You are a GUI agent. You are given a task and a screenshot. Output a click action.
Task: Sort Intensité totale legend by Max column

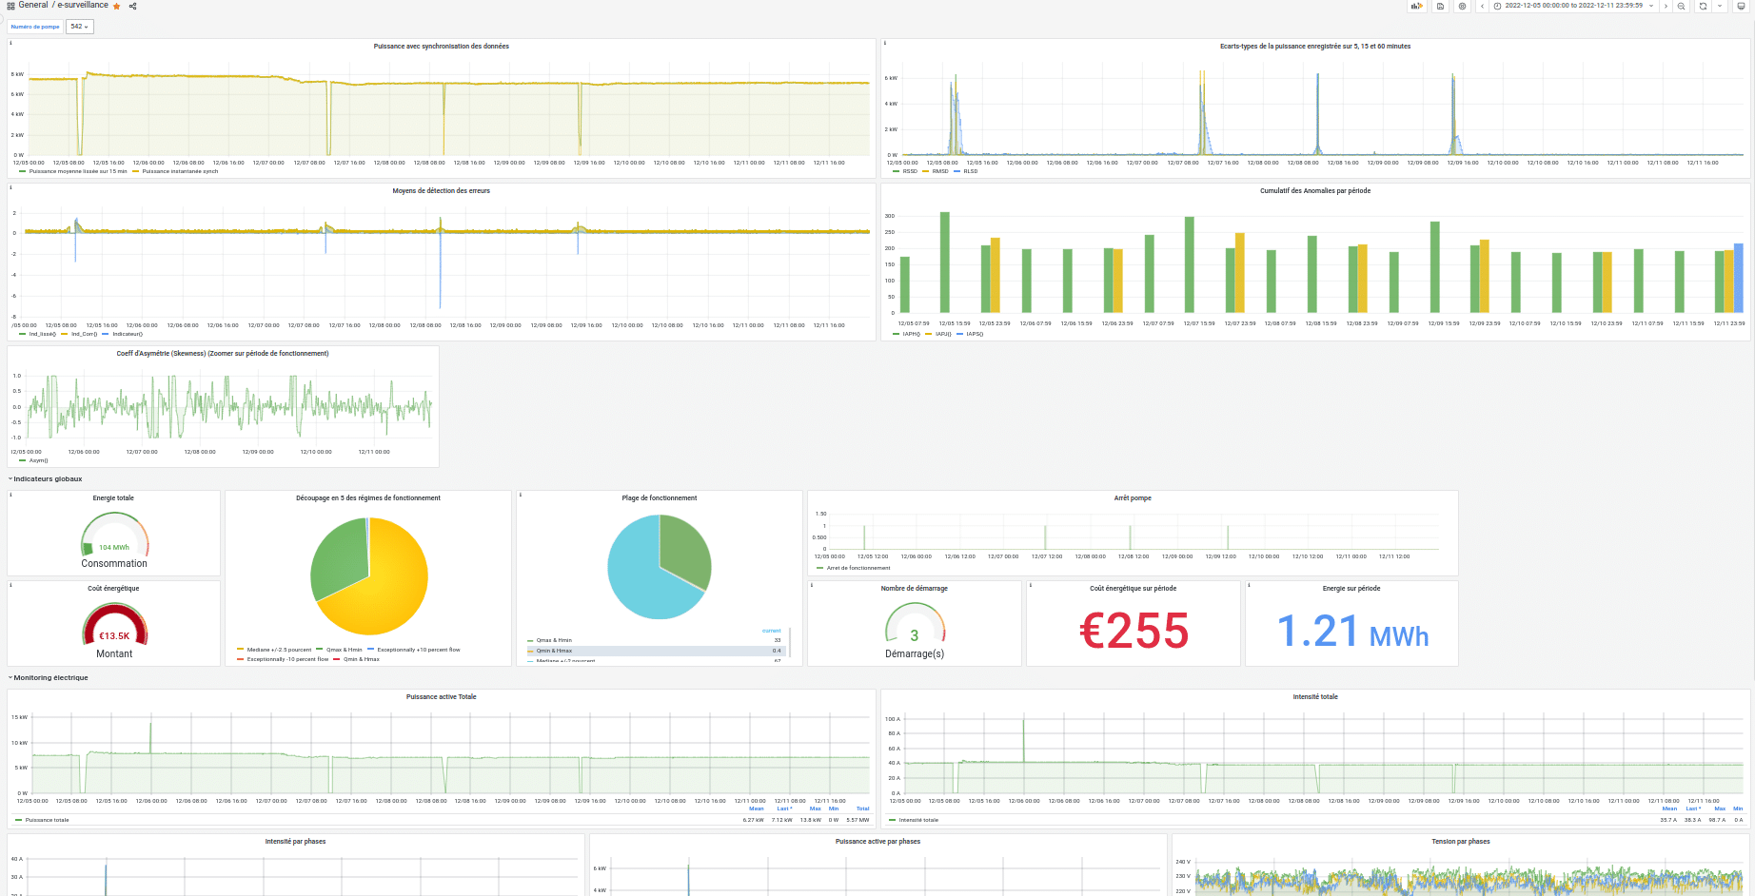tap(1720, 809)
